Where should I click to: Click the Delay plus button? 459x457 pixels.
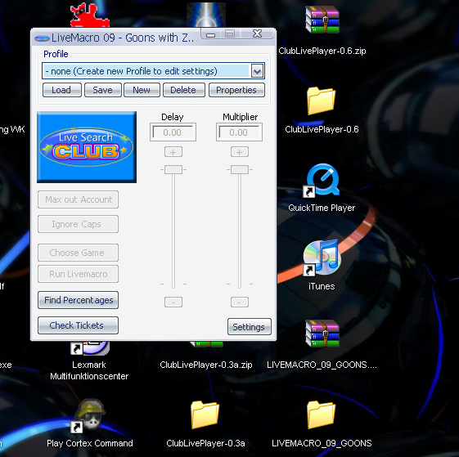[x=173, y=152]
